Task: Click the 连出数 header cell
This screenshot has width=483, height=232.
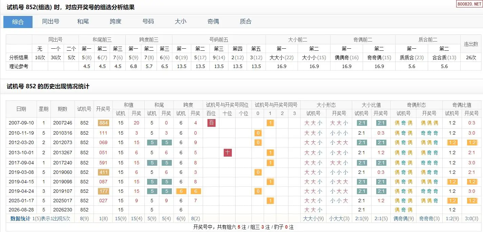Action: tap(471, 44)
